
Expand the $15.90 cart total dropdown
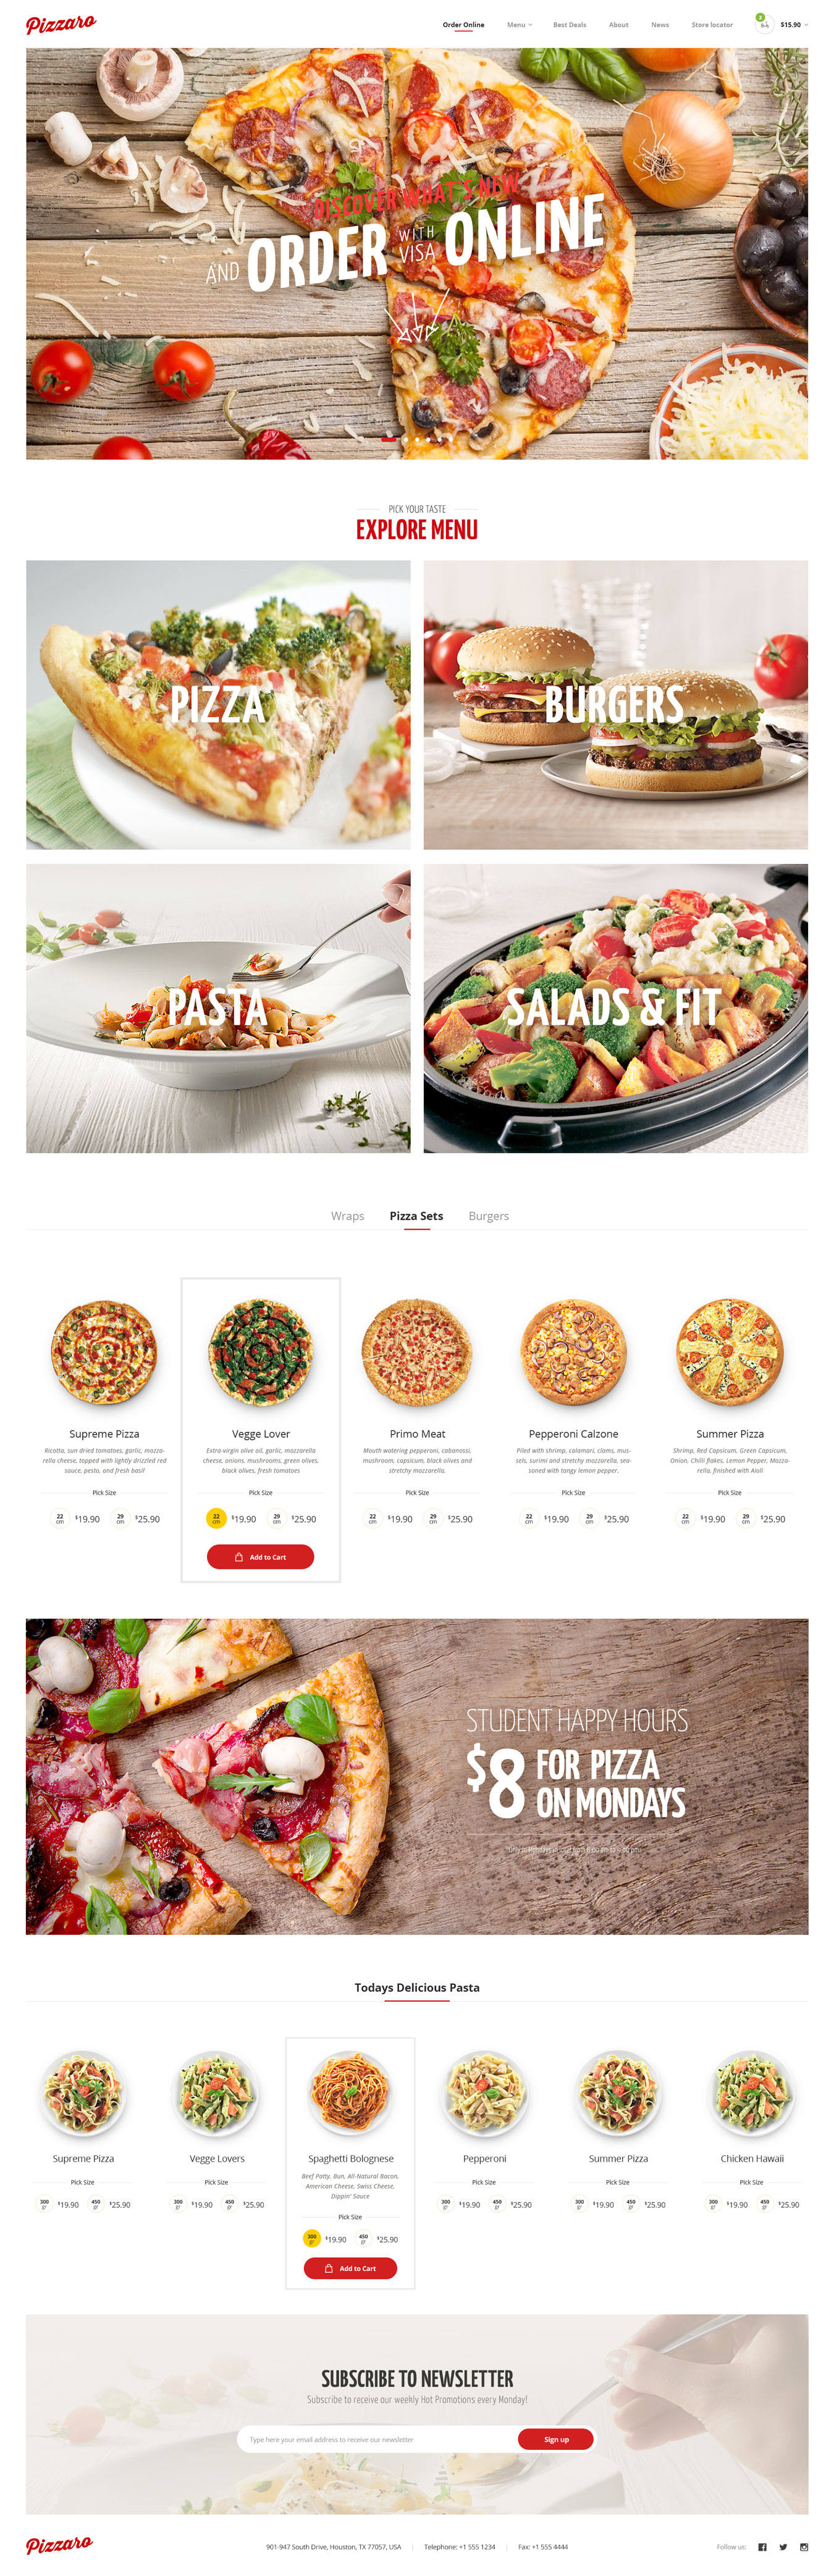click(794, 25)
